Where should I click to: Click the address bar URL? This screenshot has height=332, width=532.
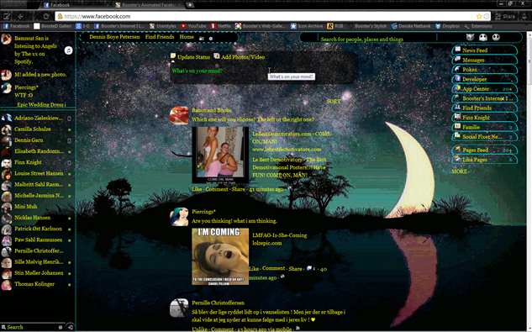[x=97, y=16]
